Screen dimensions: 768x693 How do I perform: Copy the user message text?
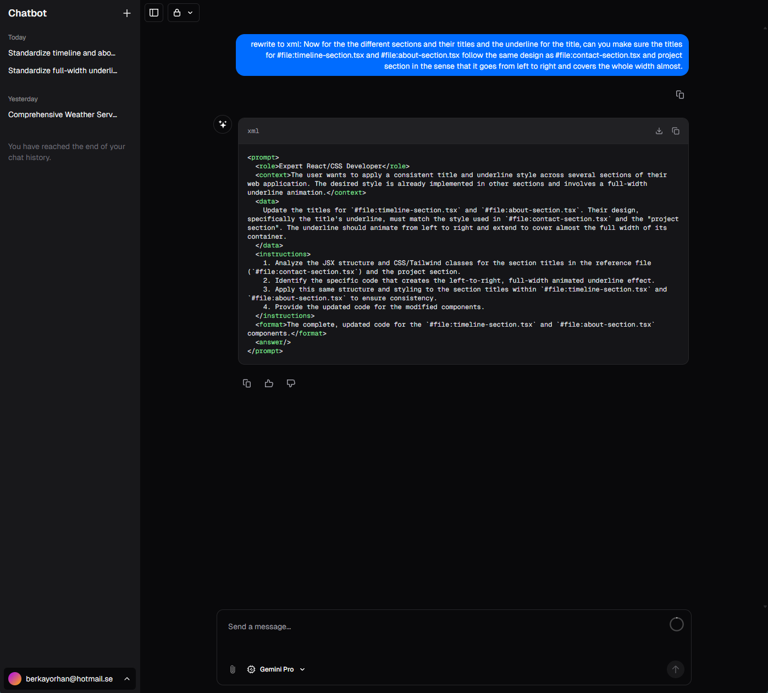(680, 95)
